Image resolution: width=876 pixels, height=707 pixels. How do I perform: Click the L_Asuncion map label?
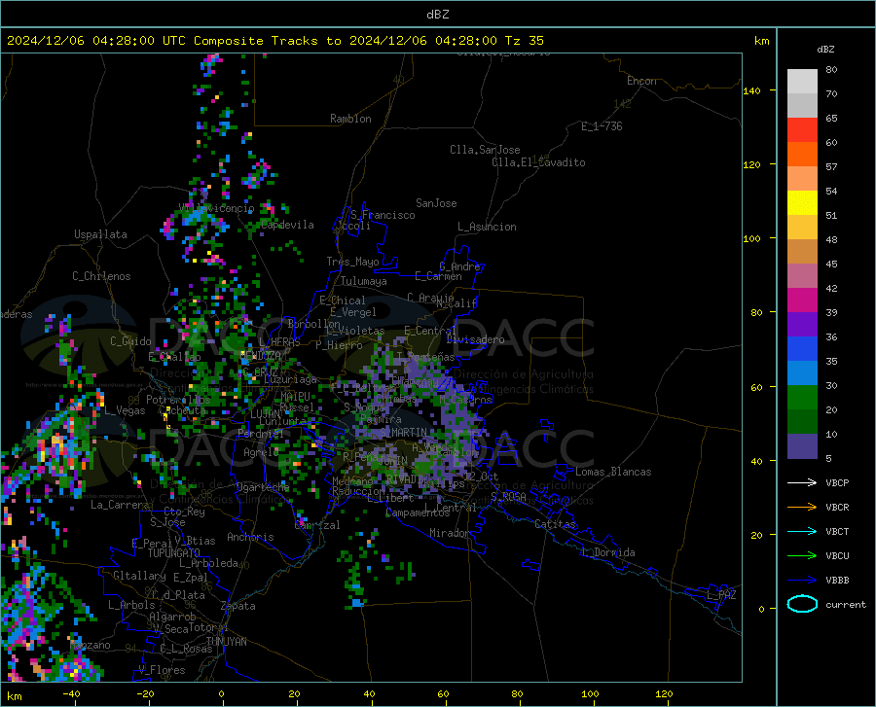(x=487, y=227)
